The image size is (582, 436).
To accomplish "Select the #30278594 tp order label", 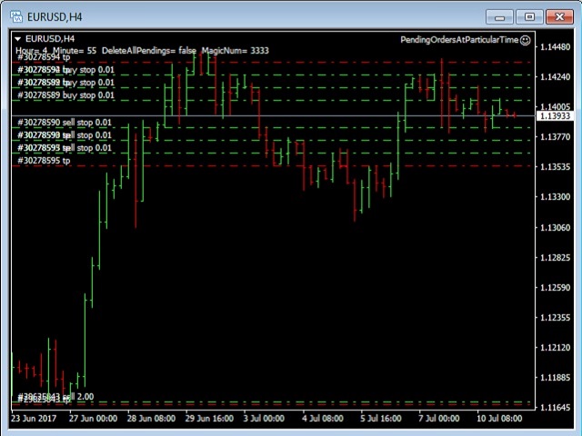I will point(44,57).
